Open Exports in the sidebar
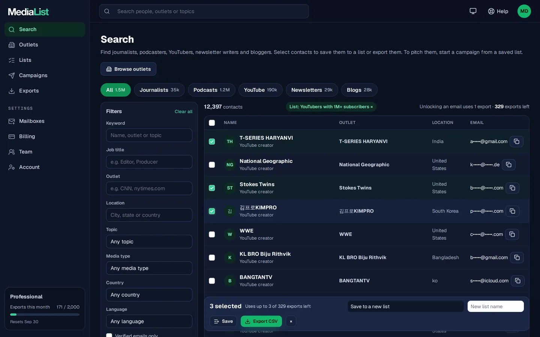Screen dimensions: 540x337 point(45,91)
